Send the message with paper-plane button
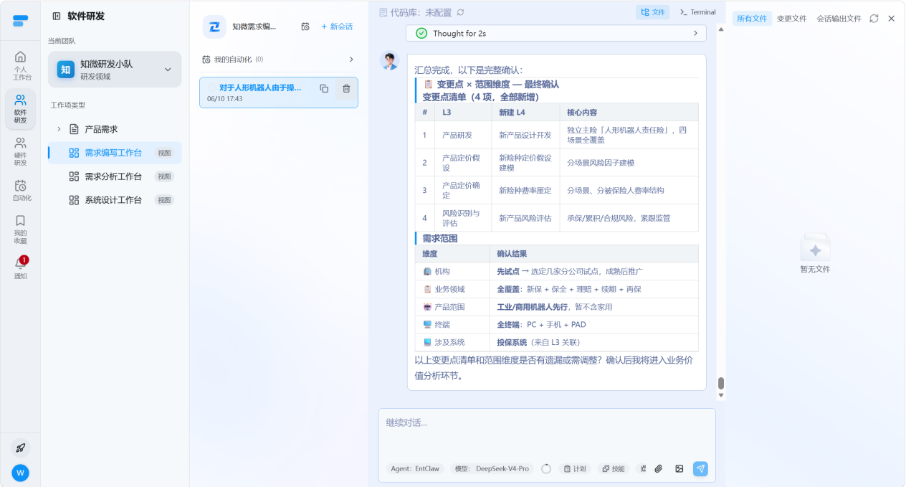Screen dimensions: 906x487 coord(700,468)
